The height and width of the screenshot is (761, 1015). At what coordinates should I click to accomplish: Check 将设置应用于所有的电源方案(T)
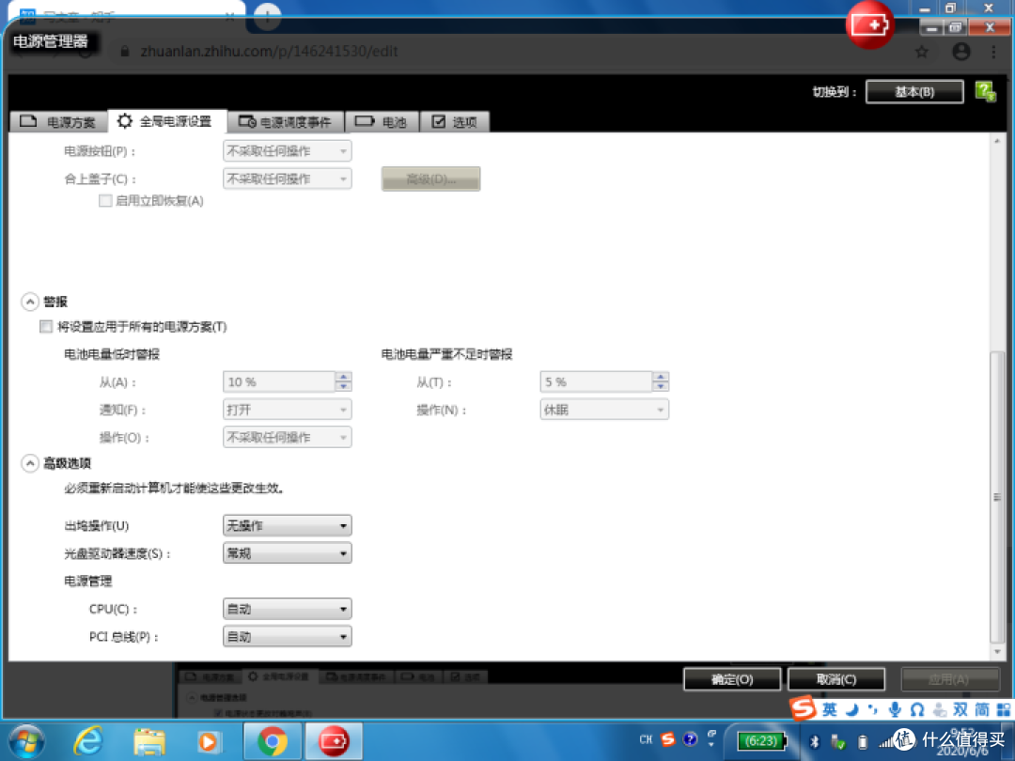point(46,326)
